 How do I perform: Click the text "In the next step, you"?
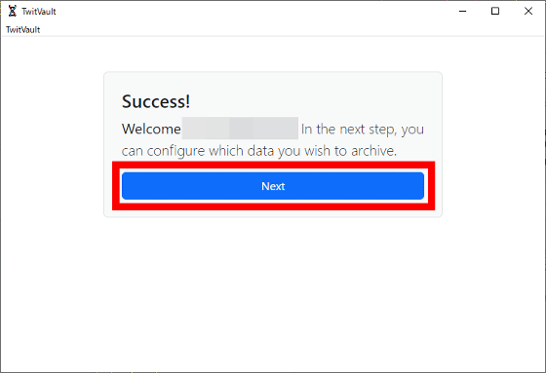(363, 130)
